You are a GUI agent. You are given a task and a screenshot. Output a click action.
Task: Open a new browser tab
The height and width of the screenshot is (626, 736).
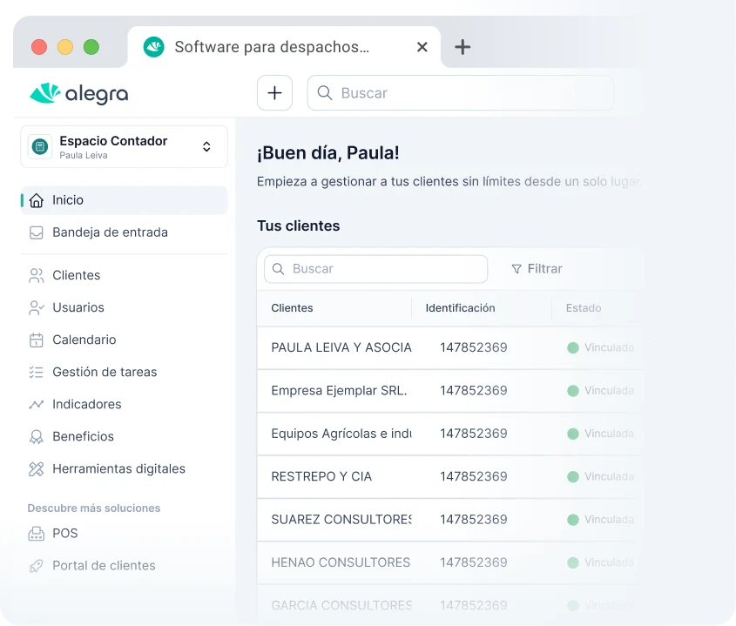[x=463, y=47]
